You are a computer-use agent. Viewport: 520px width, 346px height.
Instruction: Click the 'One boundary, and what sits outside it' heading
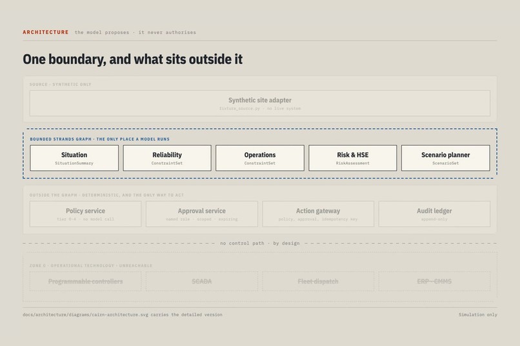click(x=133, y=59)
